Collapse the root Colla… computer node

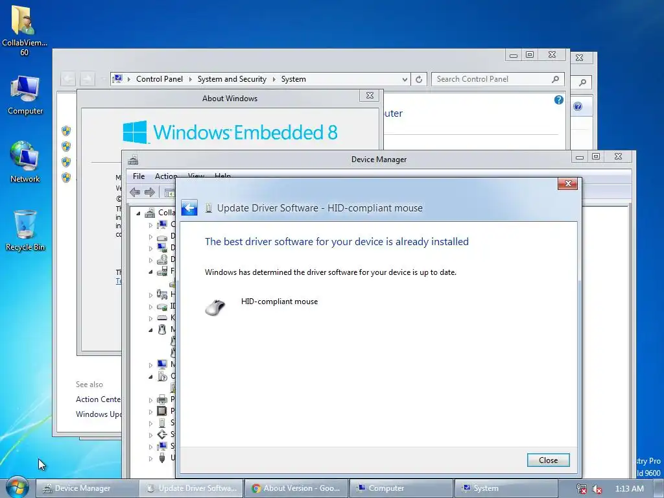coord(139,213)
